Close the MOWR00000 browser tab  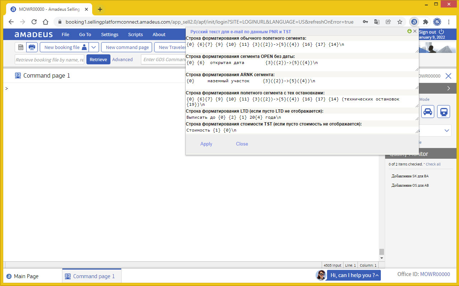[86, 9]
